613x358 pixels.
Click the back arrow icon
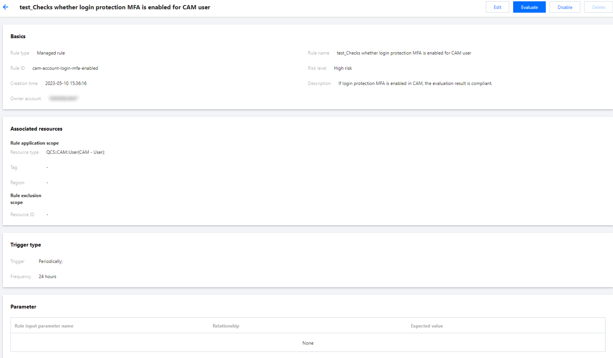point(5,7)
